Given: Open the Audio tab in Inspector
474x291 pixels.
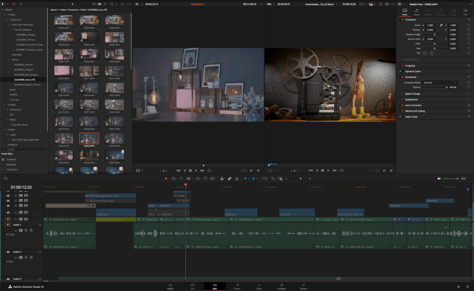Looking at the screenshot, I should 416,12.
